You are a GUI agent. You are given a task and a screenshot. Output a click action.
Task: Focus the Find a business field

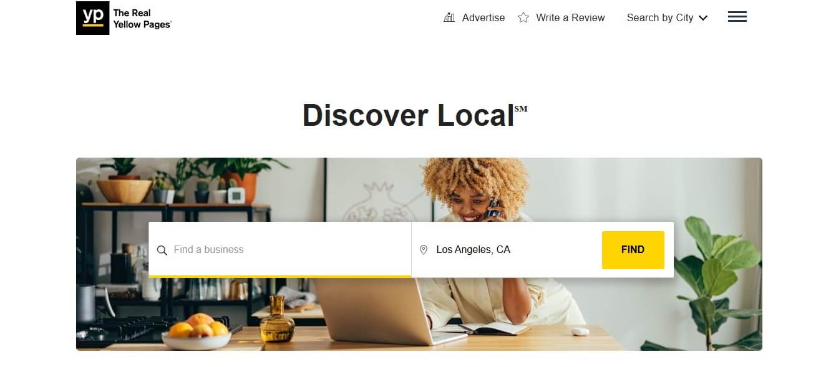click(280, 249)
